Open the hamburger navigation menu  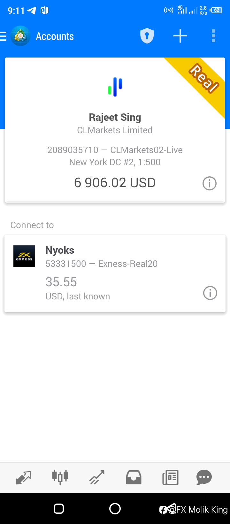point(3,36)
